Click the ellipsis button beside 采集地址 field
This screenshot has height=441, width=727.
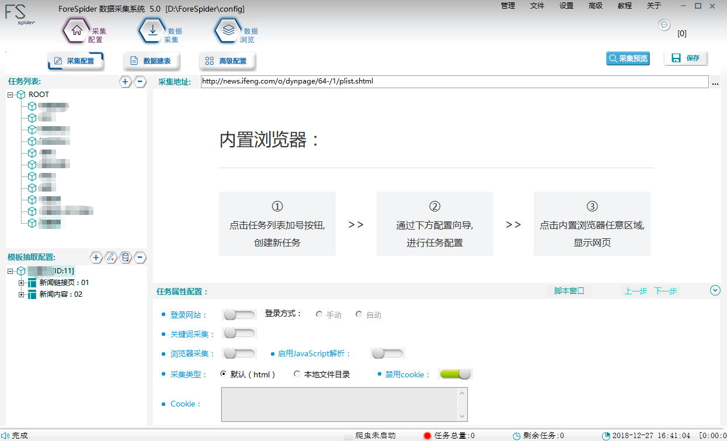tap(716, 83)
